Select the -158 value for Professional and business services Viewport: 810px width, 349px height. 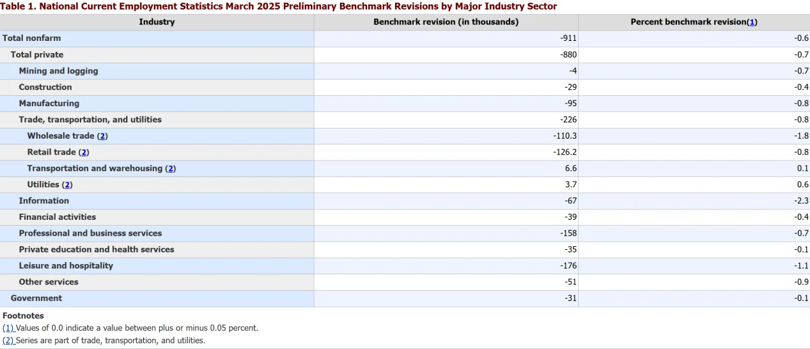pyautogui.click(x=568, y=233)
